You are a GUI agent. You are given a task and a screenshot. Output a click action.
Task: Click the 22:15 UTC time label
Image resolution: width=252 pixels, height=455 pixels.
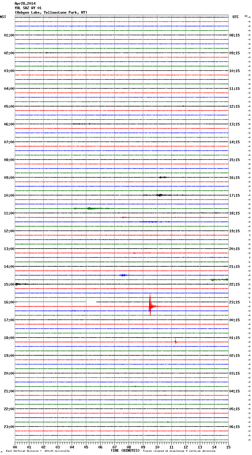[x=235, y=284]
